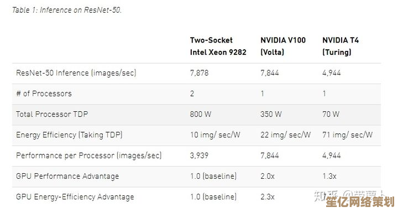Select the NVIDIA T4 (Turing) column header
The width and height of the screenshot is (398, 212).
[341, 46]
